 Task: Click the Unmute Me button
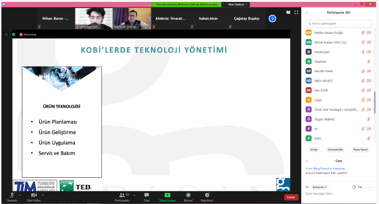tap(335, 149)
